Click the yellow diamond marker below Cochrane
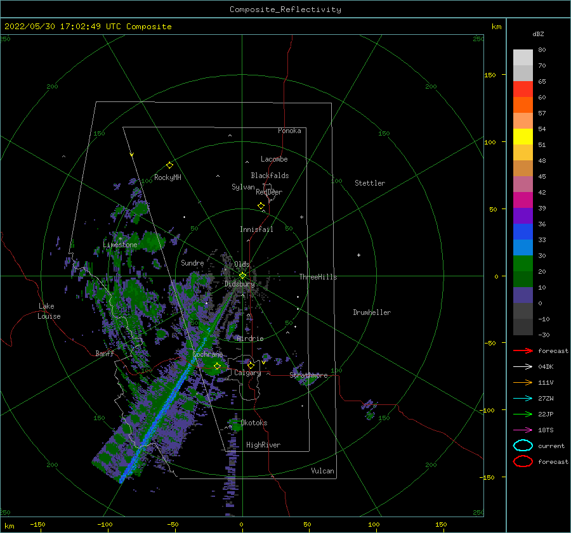571x533 pixels. click(x=218, y=366)
